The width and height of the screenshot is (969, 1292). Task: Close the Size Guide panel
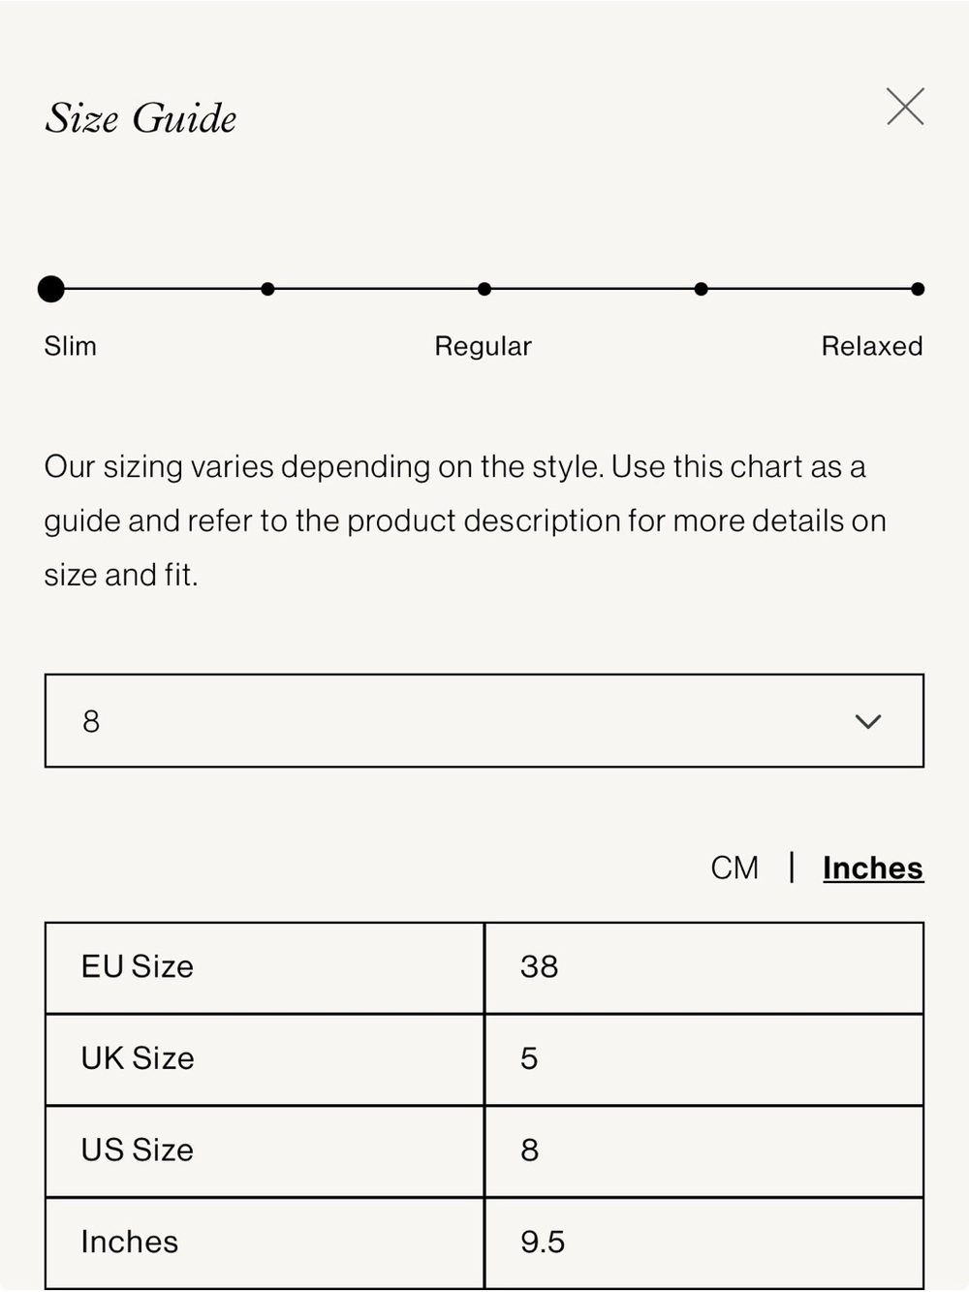(x=905, y=107)
